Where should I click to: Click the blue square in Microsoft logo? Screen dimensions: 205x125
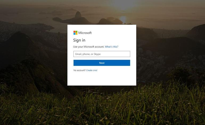click(74, 34)
